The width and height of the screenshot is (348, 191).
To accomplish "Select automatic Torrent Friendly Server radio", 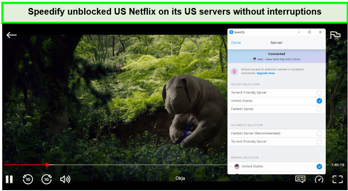I will [319, 141].
